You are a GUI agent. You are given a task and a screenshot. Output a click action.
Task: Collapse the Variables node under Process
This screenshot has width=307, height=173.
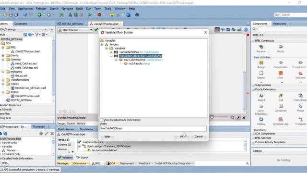(x=106, y=48)
